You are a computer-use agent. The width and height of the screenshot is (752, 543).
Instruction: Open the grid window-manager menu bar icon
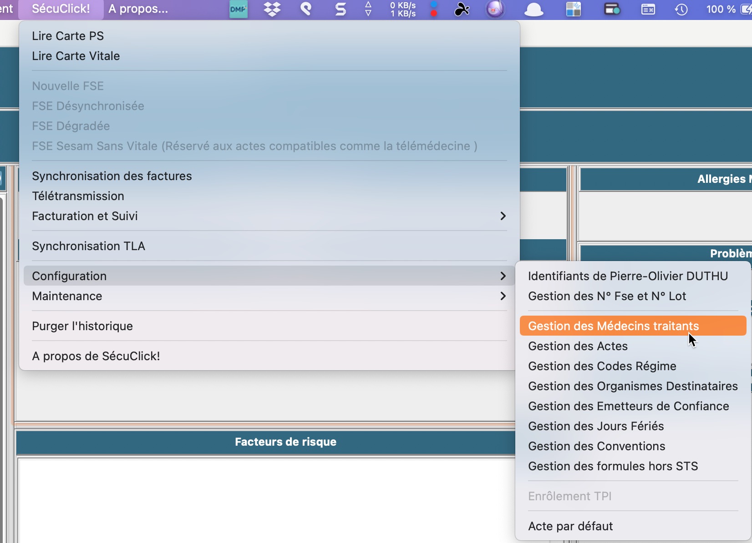click(x=574, y=9)
